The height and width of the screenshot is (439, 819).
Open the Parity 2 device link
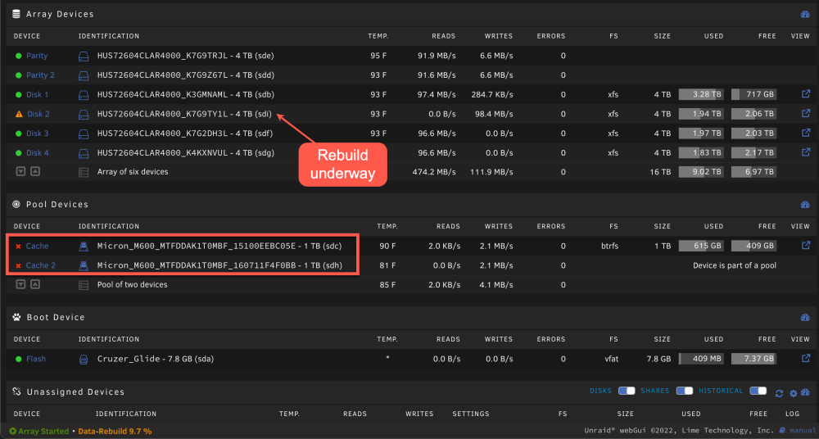tap(41, 75)
